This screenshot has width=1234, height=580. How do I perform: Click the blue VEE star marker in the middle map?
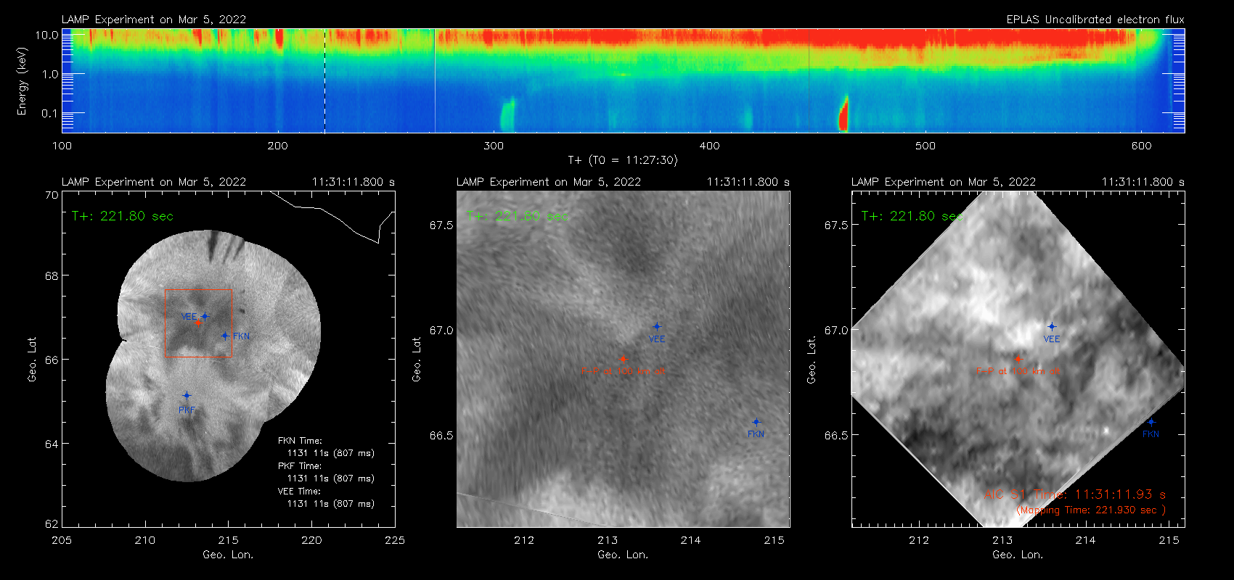(x=657, y=327)
